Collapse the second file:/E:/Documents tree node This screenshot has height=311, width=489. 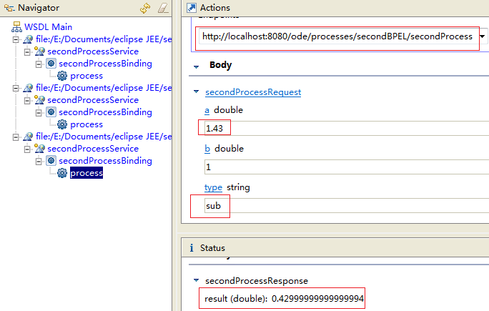[x=16, y=88]
